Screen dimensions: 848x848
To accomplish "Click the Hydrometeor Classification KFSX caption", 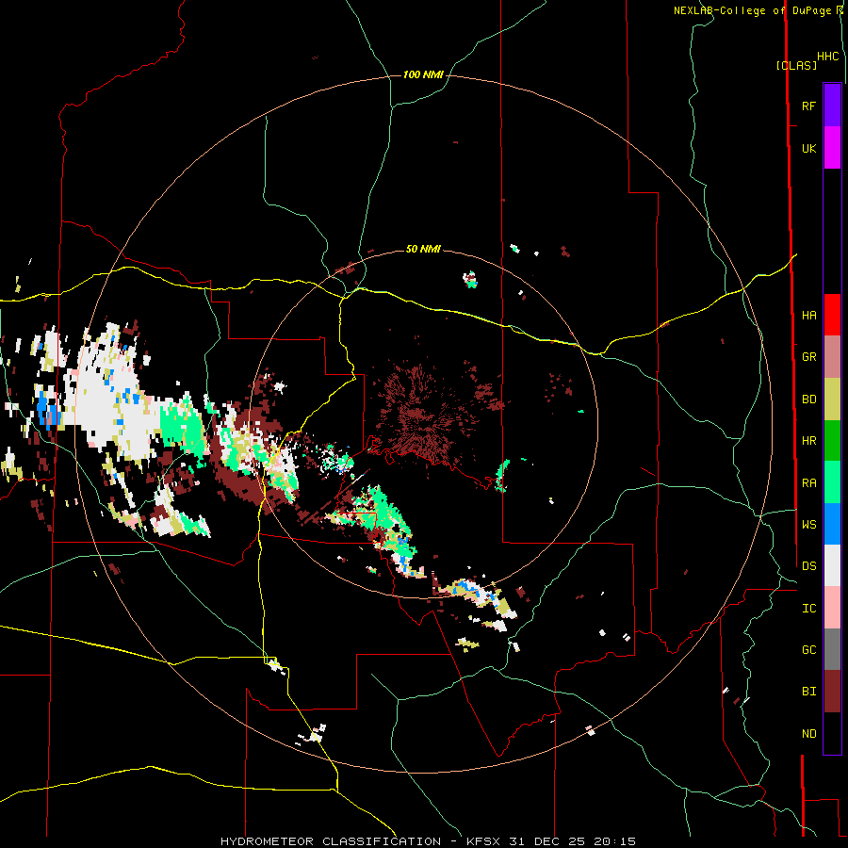I will (428, 841).
